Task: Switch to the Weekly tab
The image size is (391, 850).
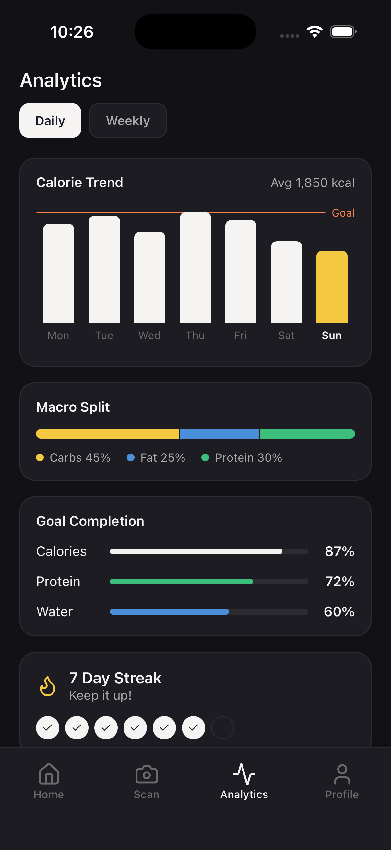Action: coord(128,121)
